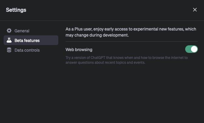Open the General settings tab
The height and width of the screenshot is (123, 204).
pos(22,31)
